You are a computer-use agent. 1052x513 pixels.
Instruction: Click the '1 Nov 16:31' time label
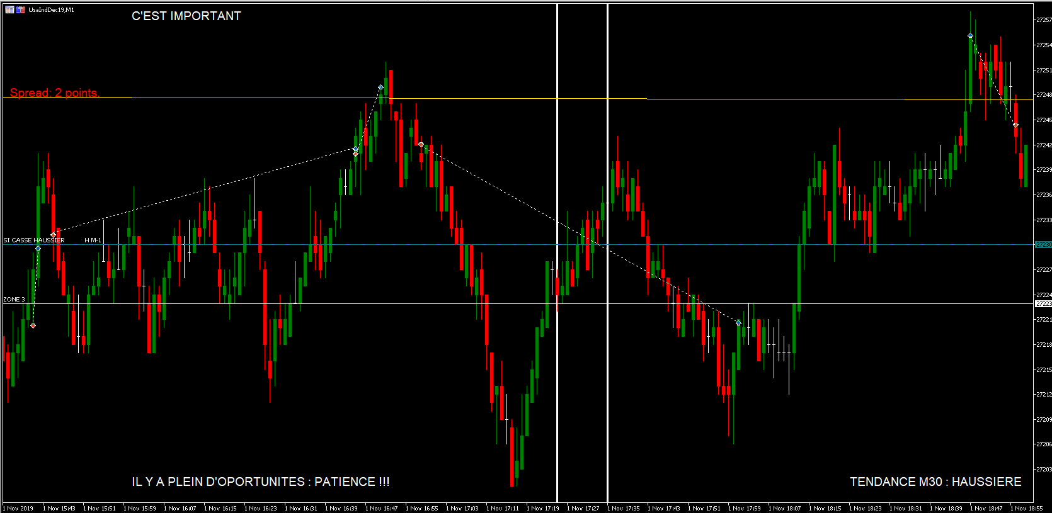click(301, 508)
